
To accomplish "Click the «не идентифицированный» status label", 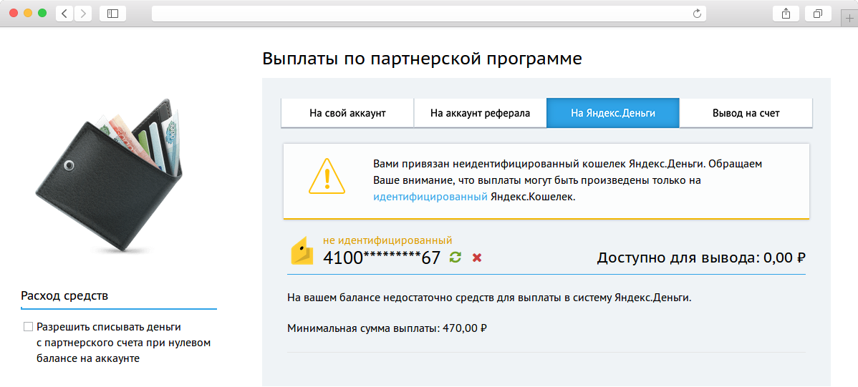I will click(387, 240).
